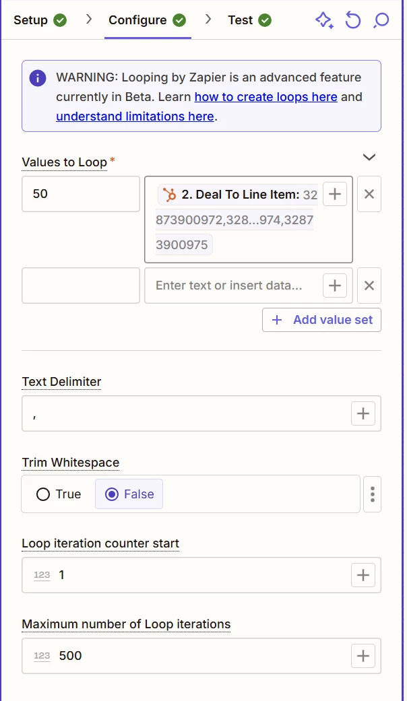The image size is (407, 701).
Task: Insert data into Maximum Loop iterations field
Action: [363, 656]
